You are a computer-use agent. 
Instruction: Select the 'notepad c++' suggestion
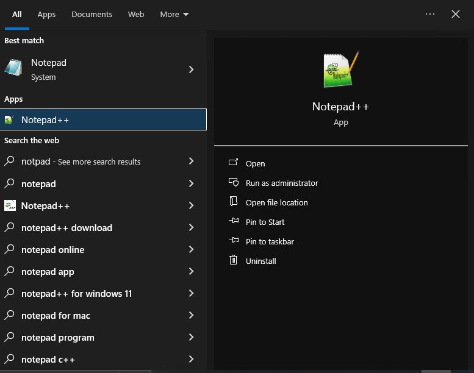48,360
